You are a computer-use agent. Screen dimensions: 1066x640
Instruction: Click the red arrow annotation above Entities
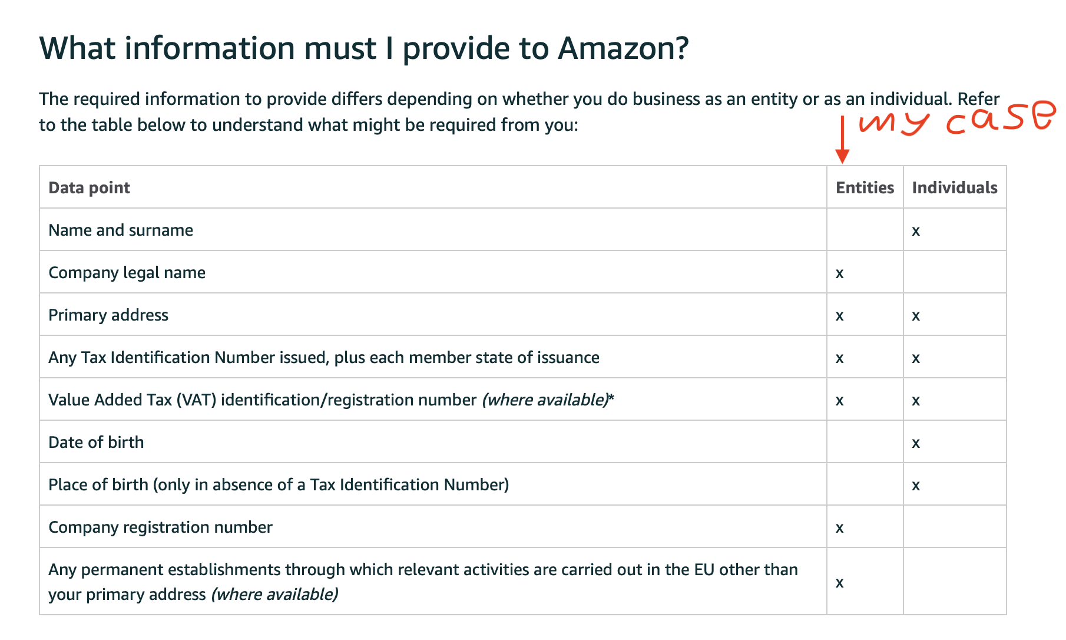point(842,138)
